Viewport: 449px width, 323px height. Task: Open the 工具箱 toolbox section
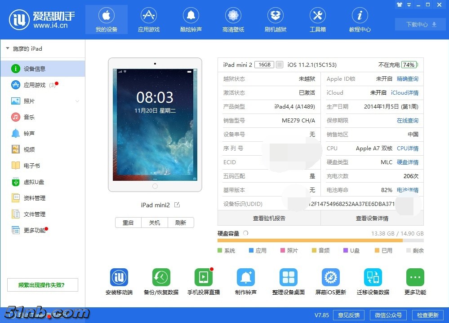click(x=317, y=19)
